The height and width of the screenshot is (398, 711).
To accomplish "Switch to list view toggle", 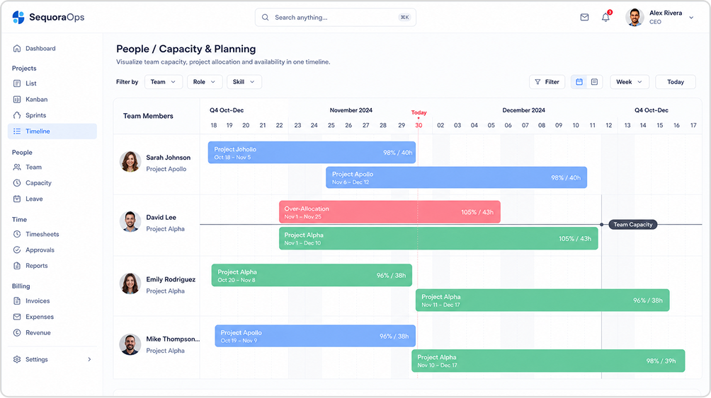I will [x=594, y=82].
